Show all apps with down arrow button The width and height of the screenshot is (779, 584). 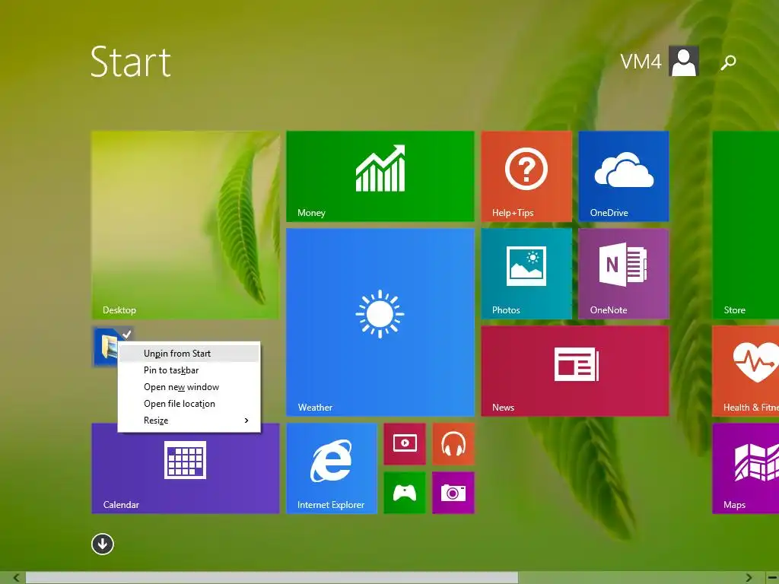103,544
